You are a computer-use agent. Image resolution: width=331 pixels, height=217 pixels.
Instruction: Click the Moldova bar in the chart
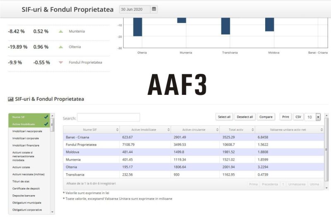click(270, 25)
